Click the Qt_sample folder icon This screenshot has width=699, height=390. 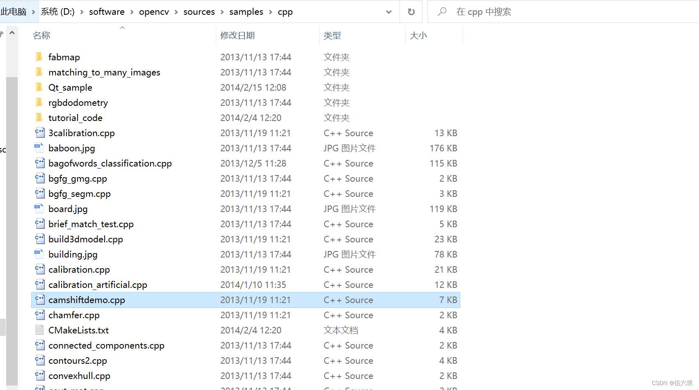point(39,87)
